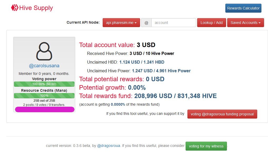Viewport: 268px width, 164px height.
Task: Click the Voting power progress bar
Action: pyautogui.click(x=44, y=84)
